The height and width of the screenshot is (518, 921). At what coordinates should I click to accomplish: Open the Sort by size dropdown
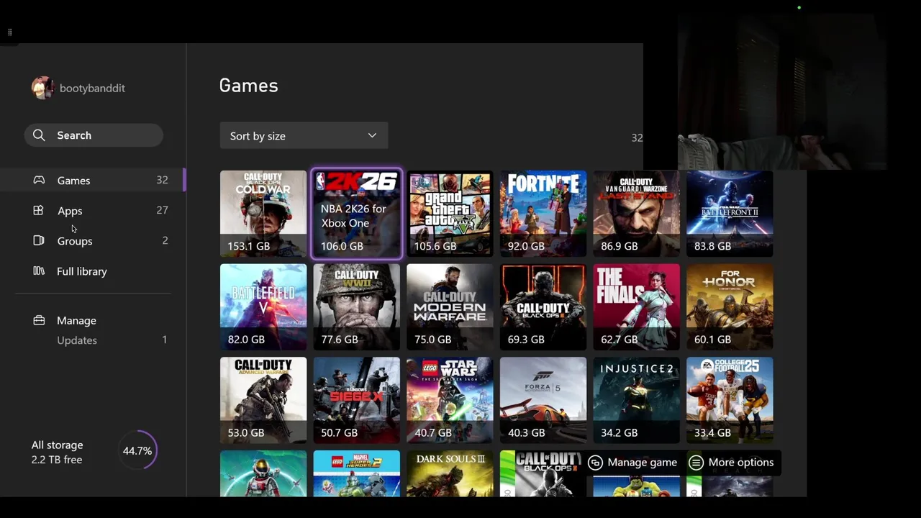(x=304, y=135)
